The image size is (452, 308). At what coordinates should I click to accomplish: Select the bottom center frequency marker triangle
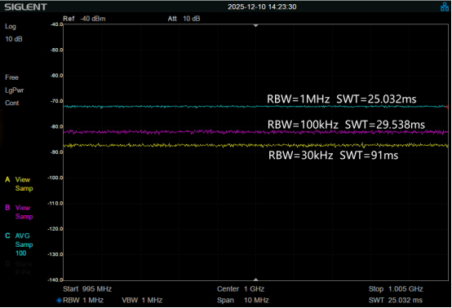click(x=255, y=279)
